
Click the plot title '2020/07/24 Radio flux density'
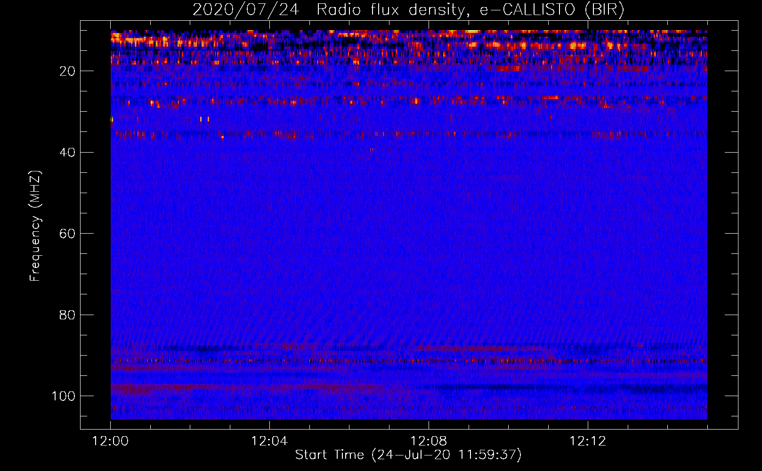click(x=408, y=10)
